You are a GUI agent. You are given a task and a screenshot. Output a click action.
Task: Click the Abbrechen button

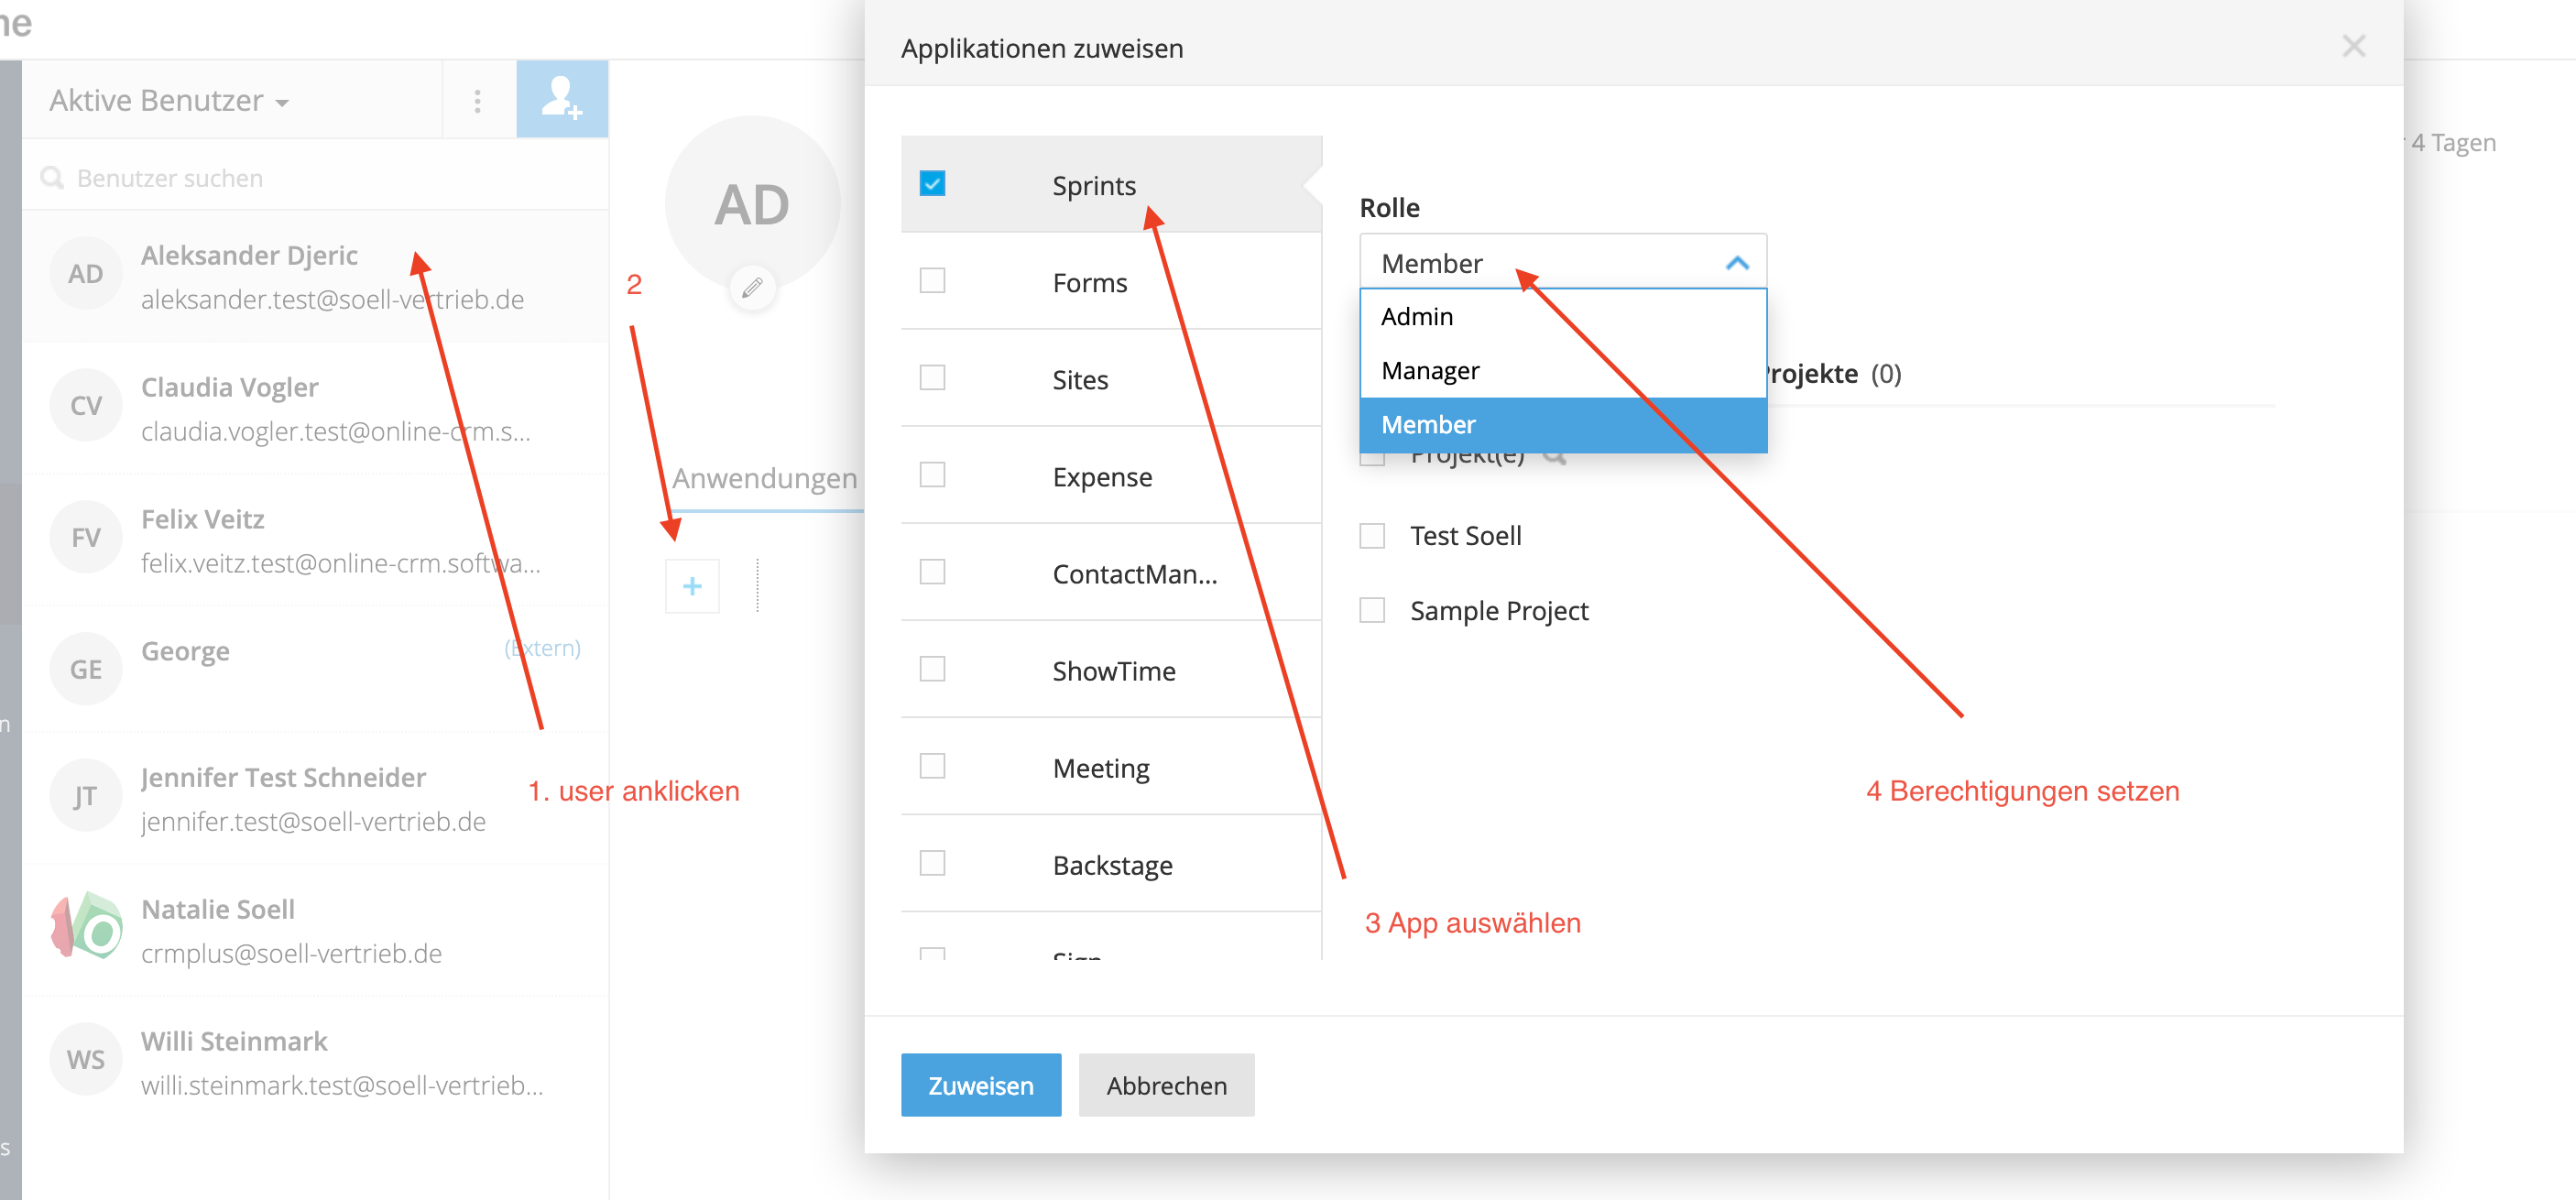(1166, 1085)
